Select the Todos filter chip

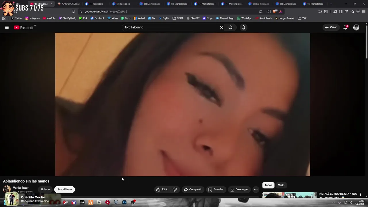pos(268,185)
